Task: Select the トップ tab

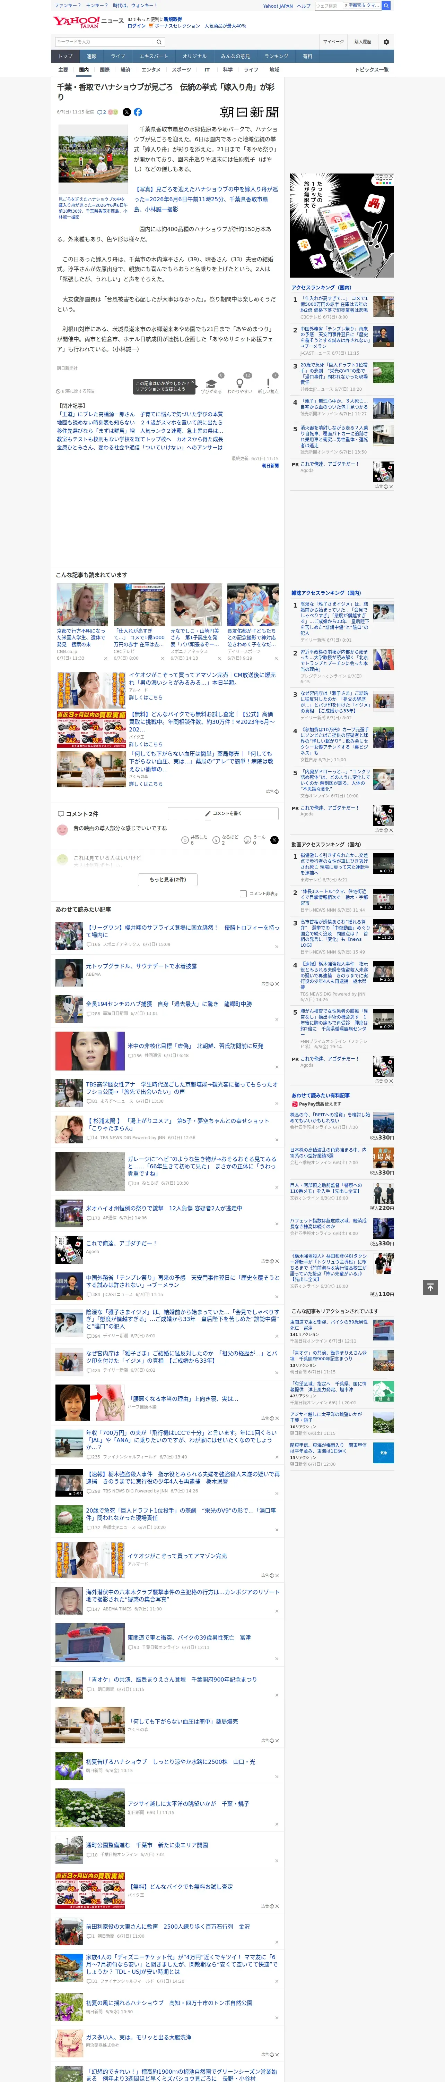Action: 66,57
